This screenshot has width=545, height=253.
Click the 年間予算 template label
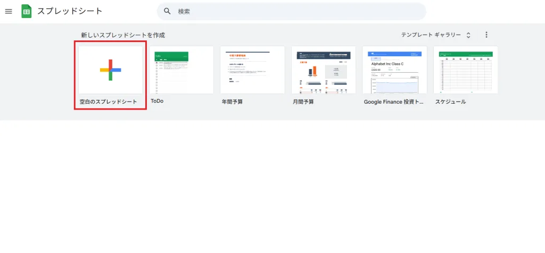(x=232, y=102)
